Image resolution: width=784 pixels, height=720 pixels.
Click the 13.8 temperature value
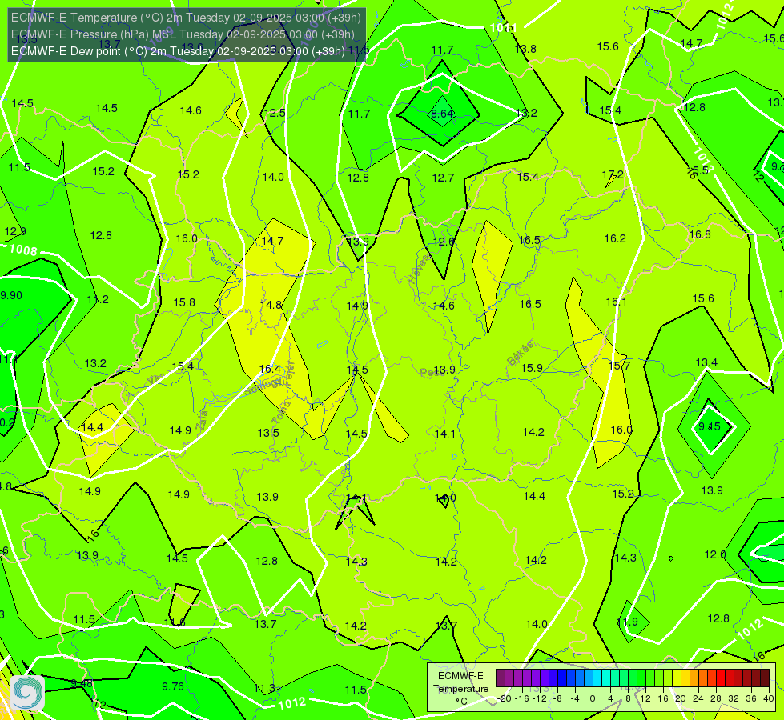click(525, 49)
